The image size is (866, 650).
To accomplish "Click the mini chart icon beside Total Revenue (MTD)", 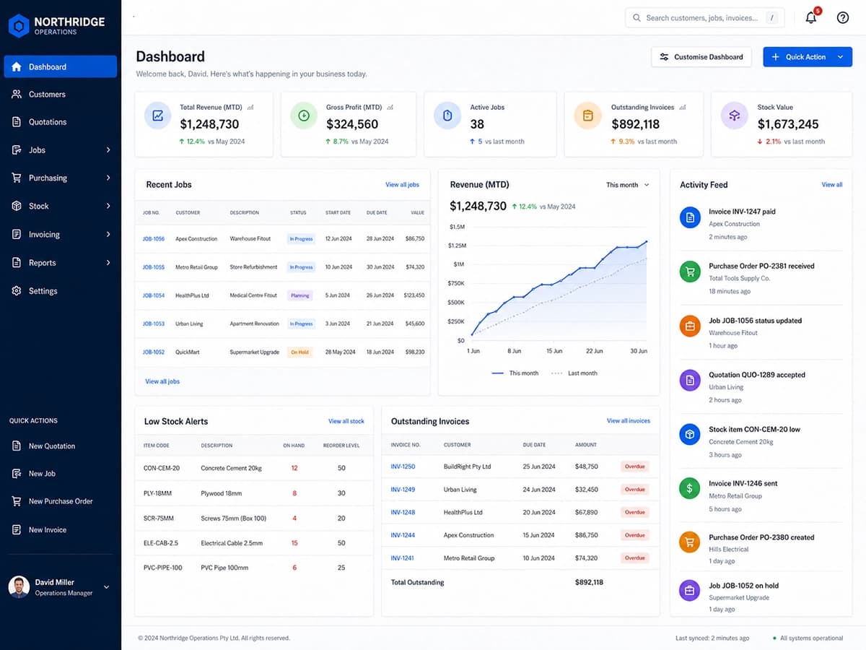I will click(x=250, y=107).
